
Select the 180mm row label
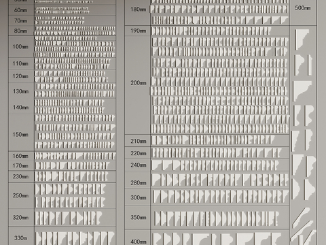click(138, 10)
